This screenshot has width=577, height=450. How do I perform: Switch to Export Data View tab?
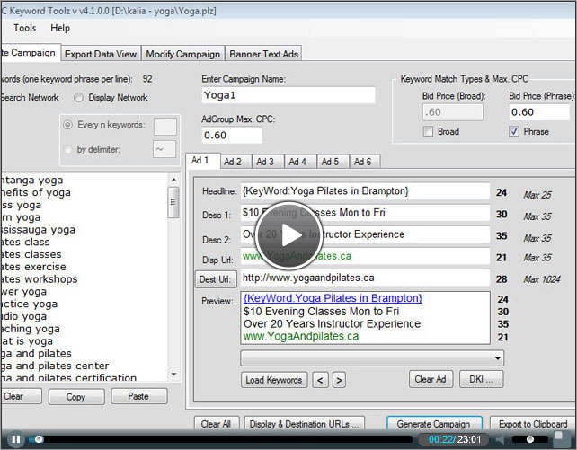click(x=101, y=54)
